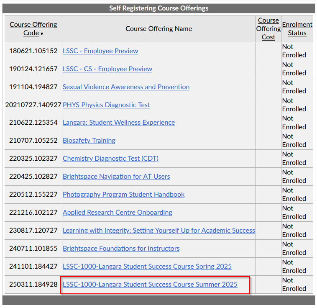The height and width of the screenshot is (308, 317).
Task: Click the Biosafety Training course link
Action: (89, 141)
